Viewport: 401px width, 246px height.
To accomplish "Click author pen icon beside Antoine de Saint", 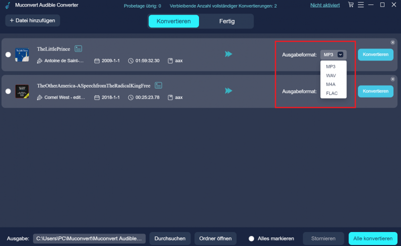I will 40,60.
